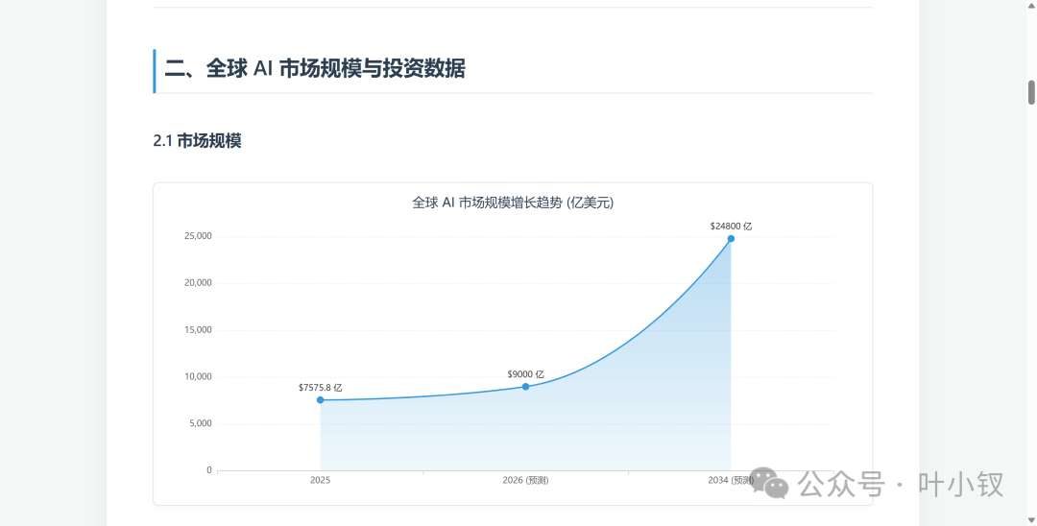Click the vertical scrollbar thumb
1037x526 pixels.
point(1031,92)
